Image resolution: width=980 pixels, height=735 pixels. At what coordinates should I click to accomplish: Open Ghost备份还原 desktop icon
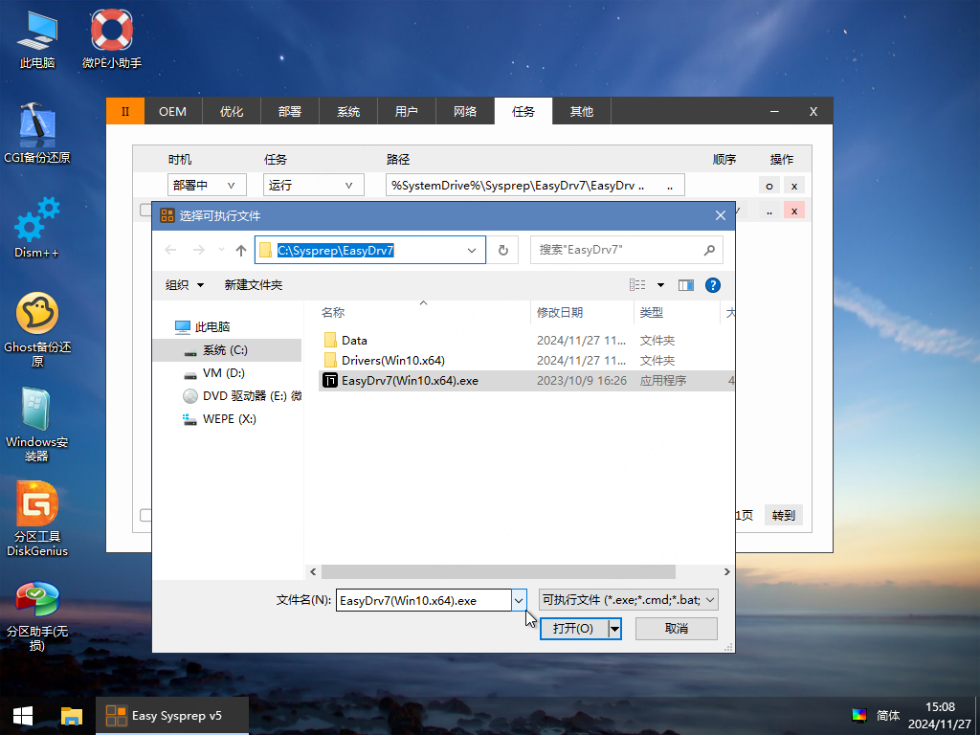[37, 329]
